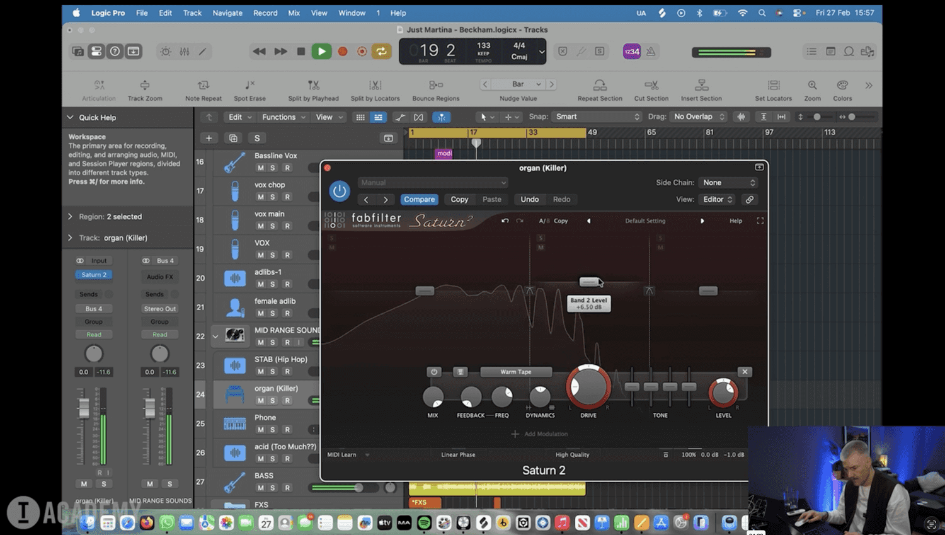Toggle the Cycle loop button
The image size is (945, 535).
point(381,52)
